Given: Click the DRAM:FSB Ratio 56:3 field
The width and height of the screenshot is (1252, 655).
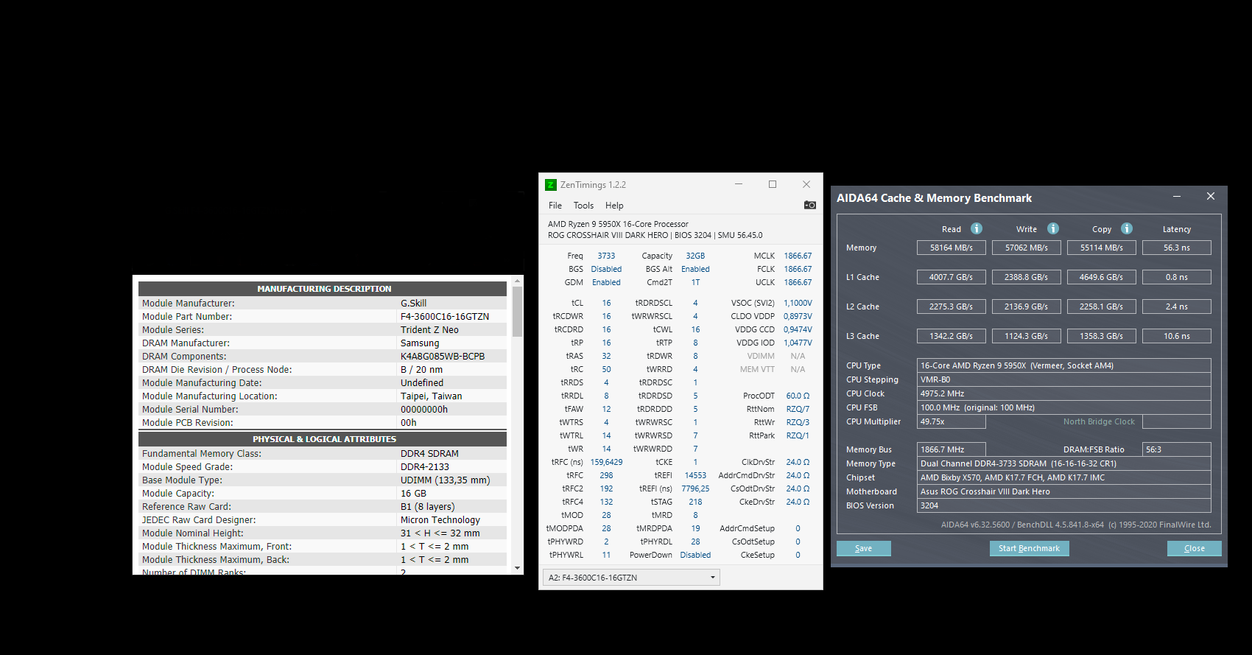Looking at the screenshot, I should pos(1177,449).
